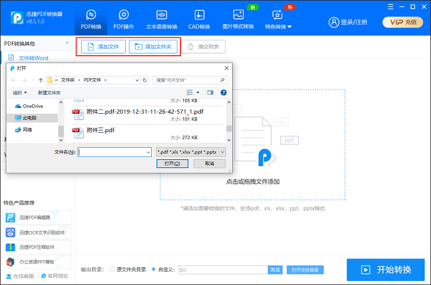Image resolution: width=431 pixels, height=285 pixels.
Task: Expand the 组织 menu in dialog
Action: pyautogui.click(x=21, y=93)
